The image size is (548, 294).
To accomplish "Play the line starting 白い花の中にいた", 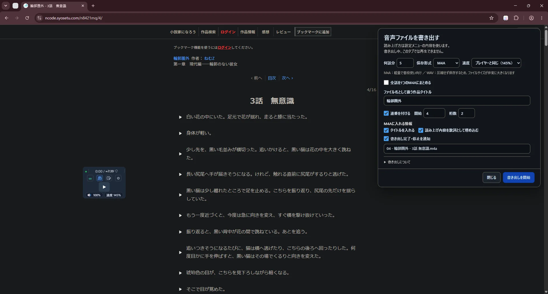I will pyautogui.click(x=180, y=117).
